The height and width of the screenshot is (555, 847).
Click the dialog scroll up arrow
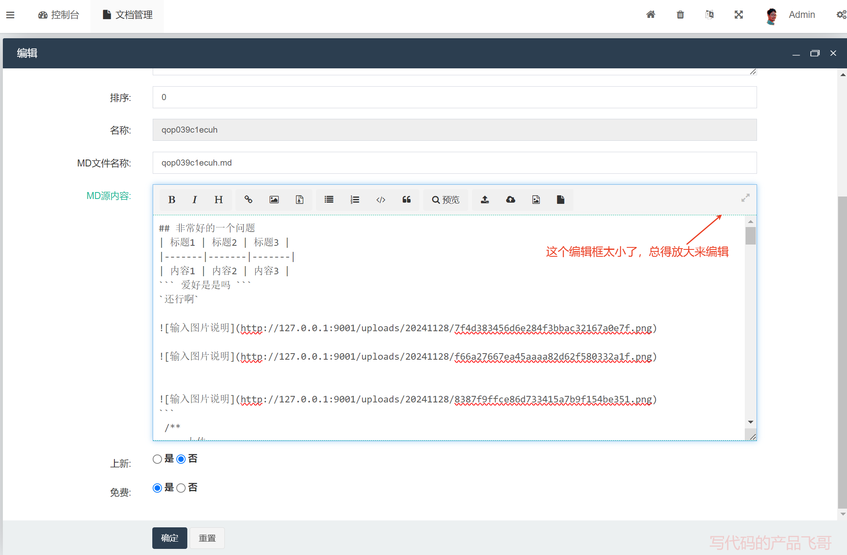point(843,74)
